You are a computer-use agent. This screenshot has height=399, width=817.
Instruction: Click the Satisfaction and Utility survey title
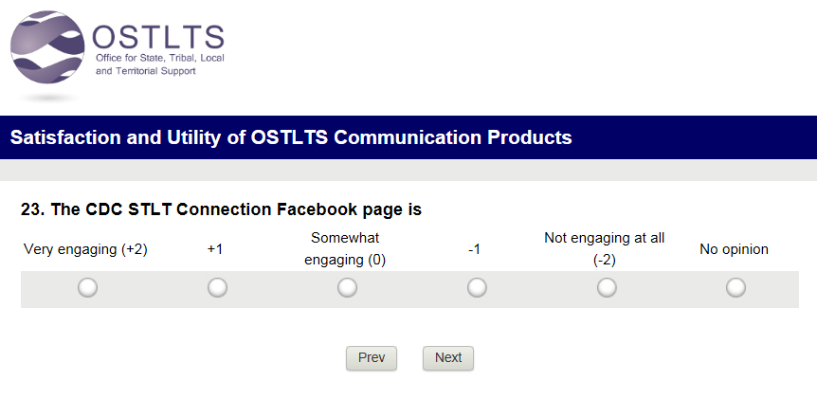coord(291,137)
